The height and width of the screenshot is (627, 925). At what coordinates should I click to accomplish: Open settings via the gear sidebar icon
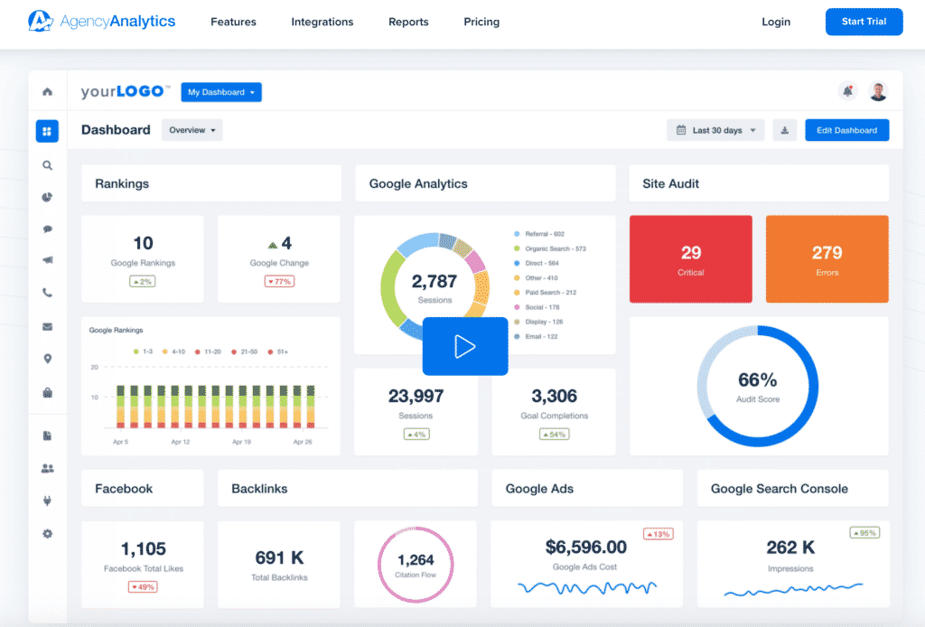47,533
